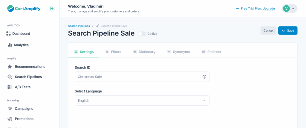Open the Dictionary tab
This screenshot has height=128, width=306.
coord(144,52)
